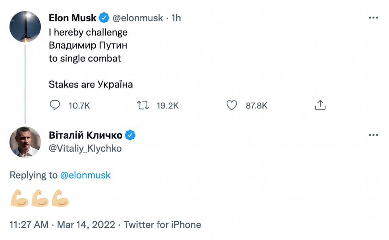Open Elon Musk's rocket profile picture

(25, 27)
